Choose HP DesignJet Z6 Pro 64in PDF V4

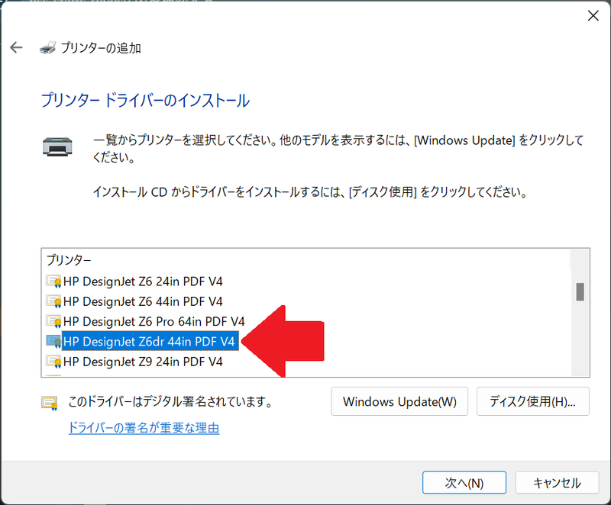point(154,321)
